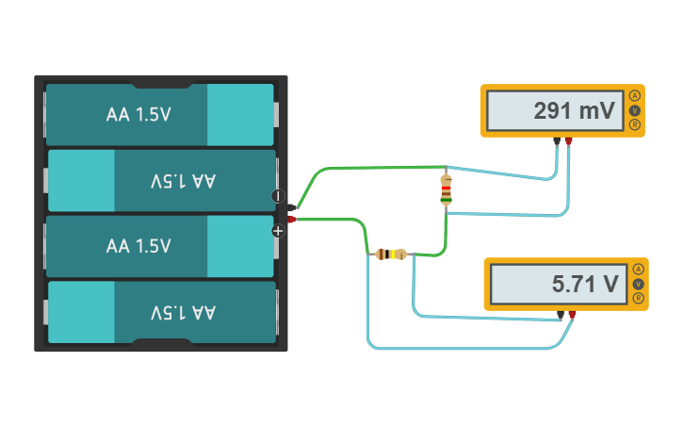The width and height of the screenshot is (683, 427).
Task: Click the black probe of the 291 mV multimeter
Action: pos(557,141)
